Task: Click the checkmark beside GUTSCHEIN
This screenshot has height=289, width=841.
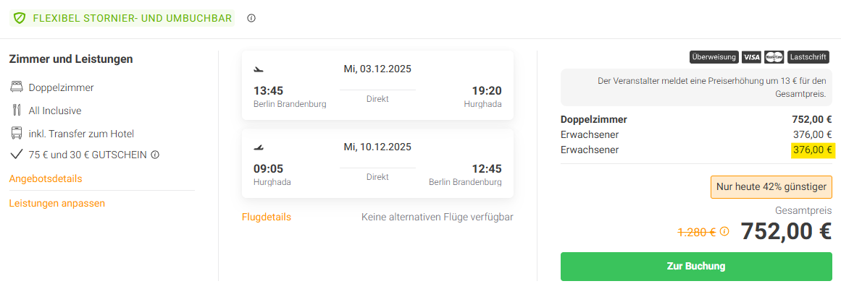Action: pyautogui.click(x=17, y=155)
